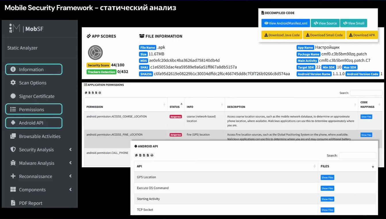
Task: Focus the Application Permissions search field
Action: coord(366,93)
